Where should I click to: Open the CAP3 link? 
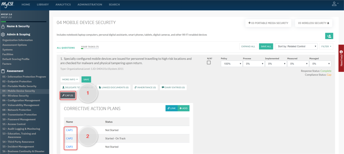click(x=69, y=147)
